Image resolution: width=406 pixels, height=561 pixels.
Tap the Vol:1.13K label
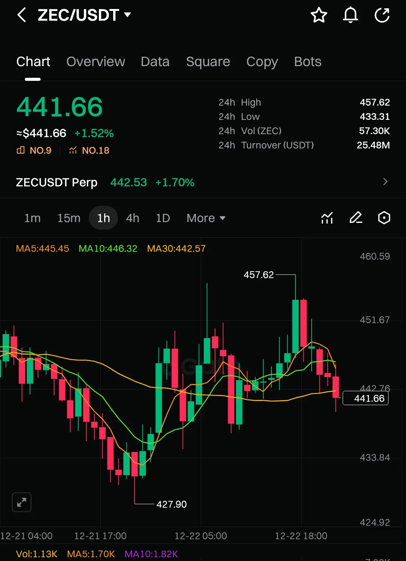tap(36, 554)
